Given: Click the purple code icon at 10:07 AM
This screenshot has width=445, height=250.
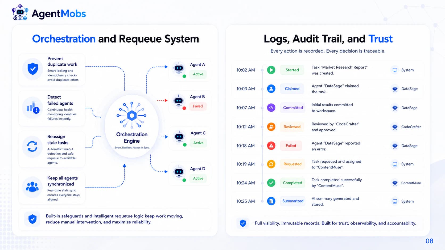Looking at the screenshot, I should [271, 108].
